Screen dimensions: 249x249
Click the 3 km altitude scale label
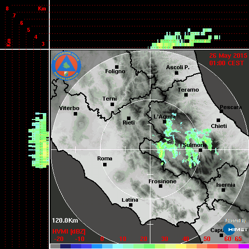43,44
